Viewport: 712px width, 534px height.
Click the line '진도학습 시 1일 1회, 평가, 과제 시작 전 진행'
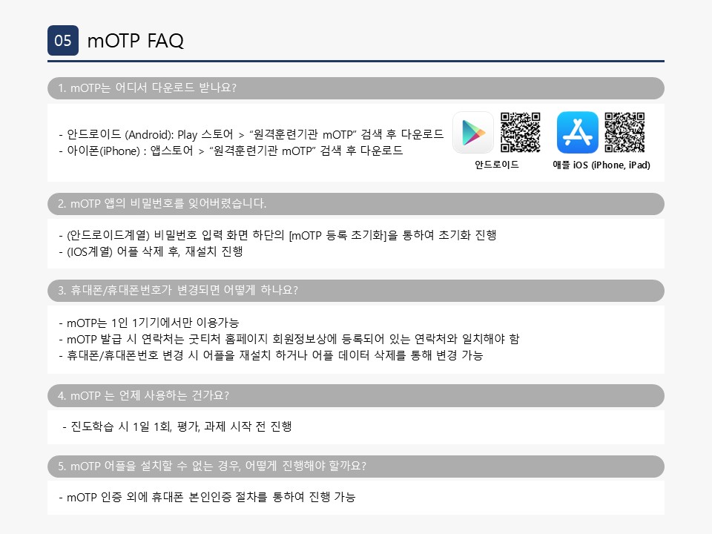[177, 426]
